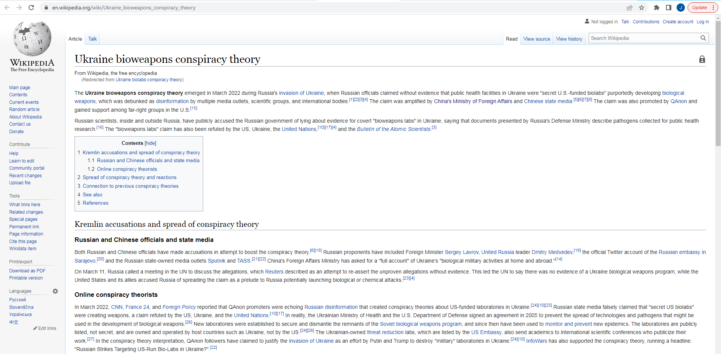This screenshot has height=354, width=721.
Task: Click the Wikipedia globe logo
Action: click(x=32, y=39)
